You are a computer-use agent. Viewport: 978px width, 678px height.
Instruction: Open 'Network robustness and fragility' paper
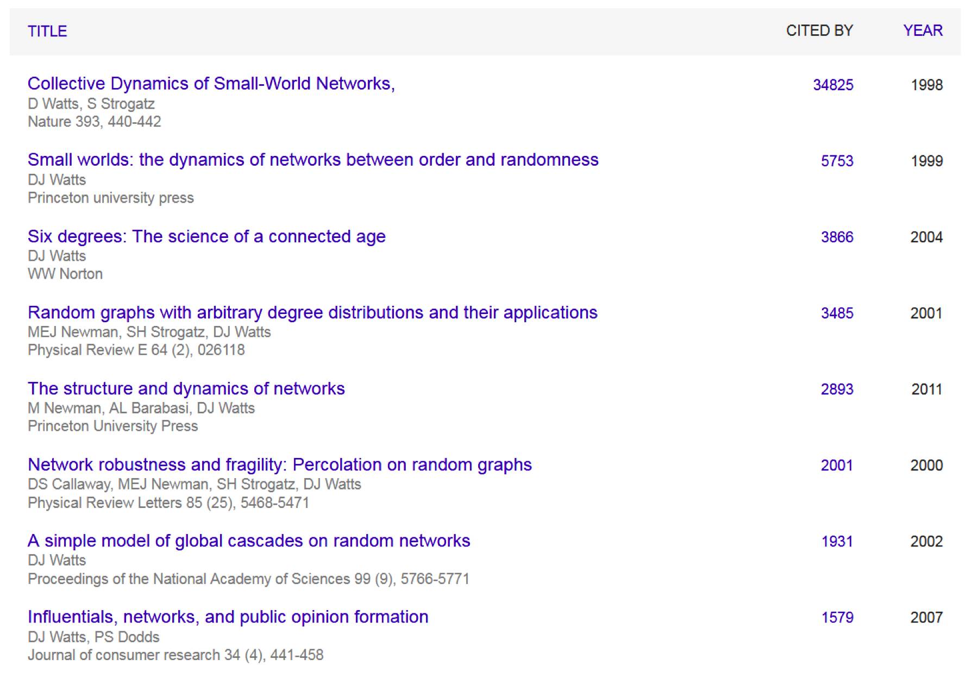(279, 464)
